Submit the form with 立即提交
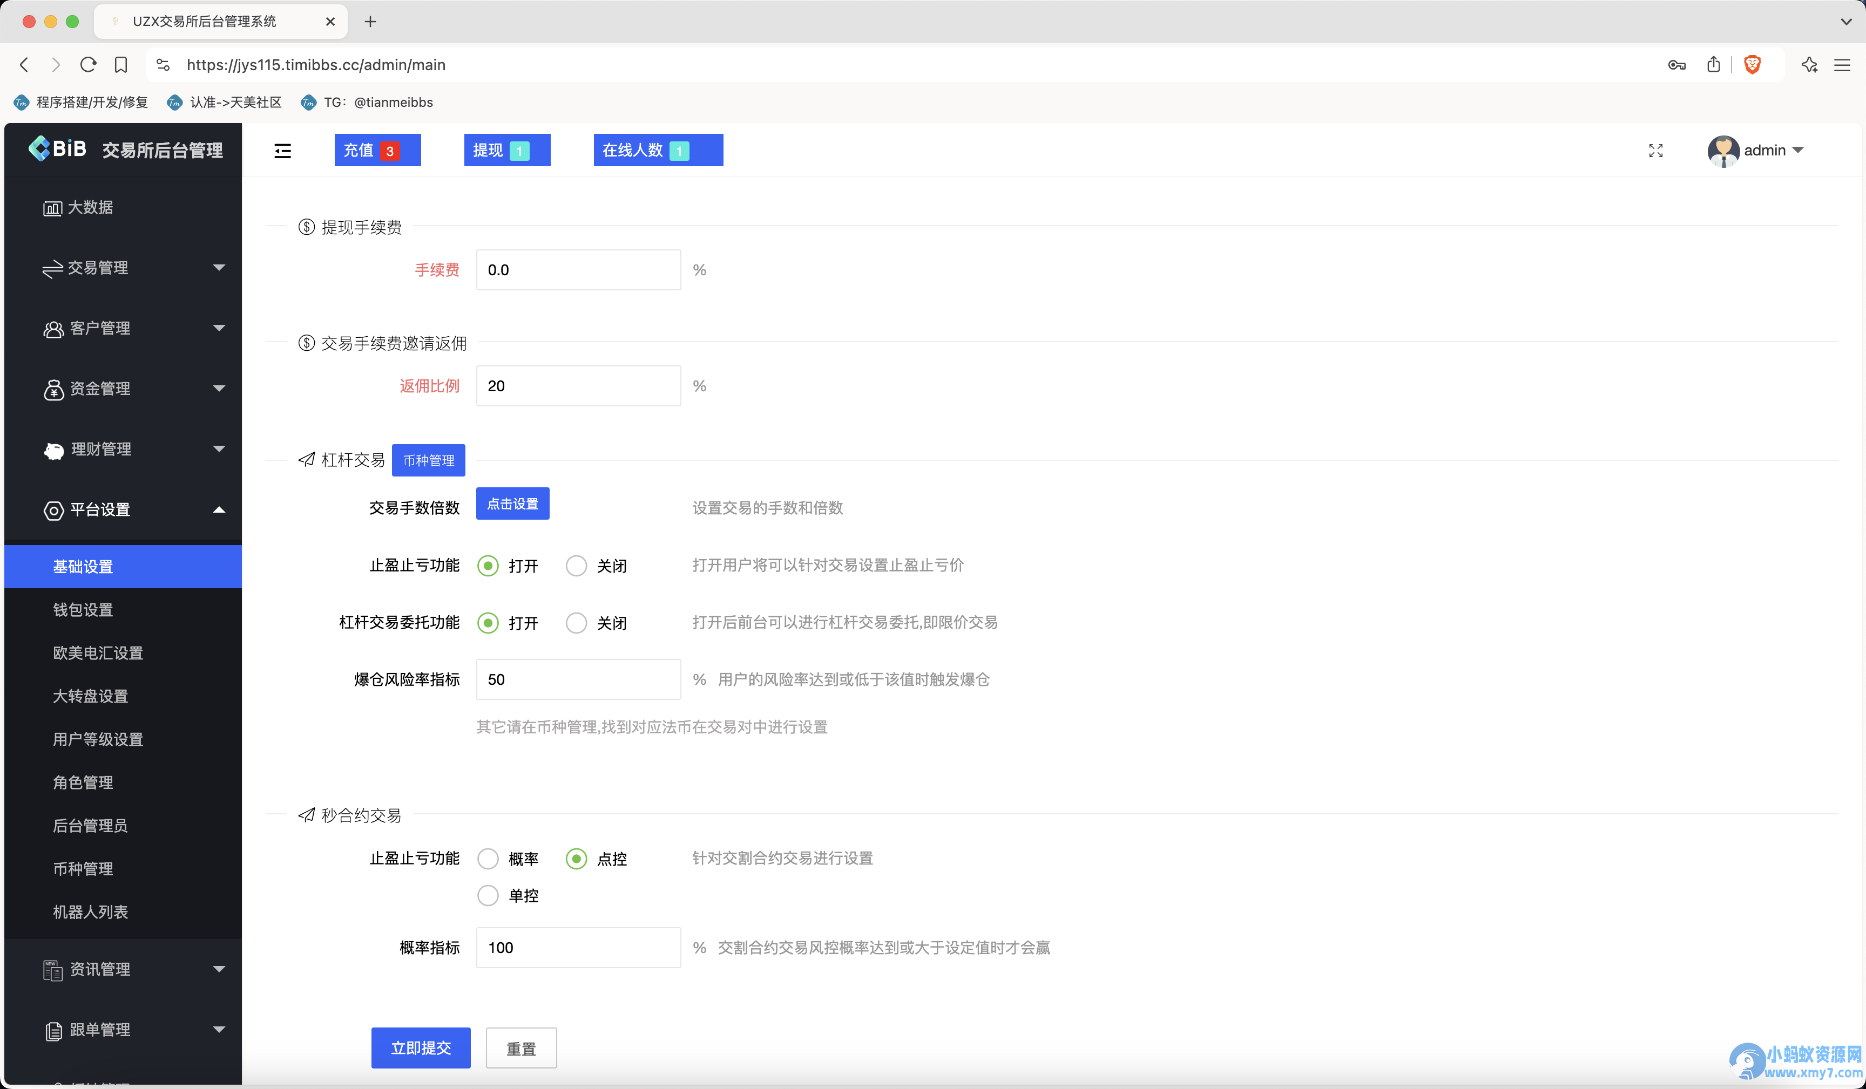This screenshot has width=1866, height=1089. point(421,1049)
